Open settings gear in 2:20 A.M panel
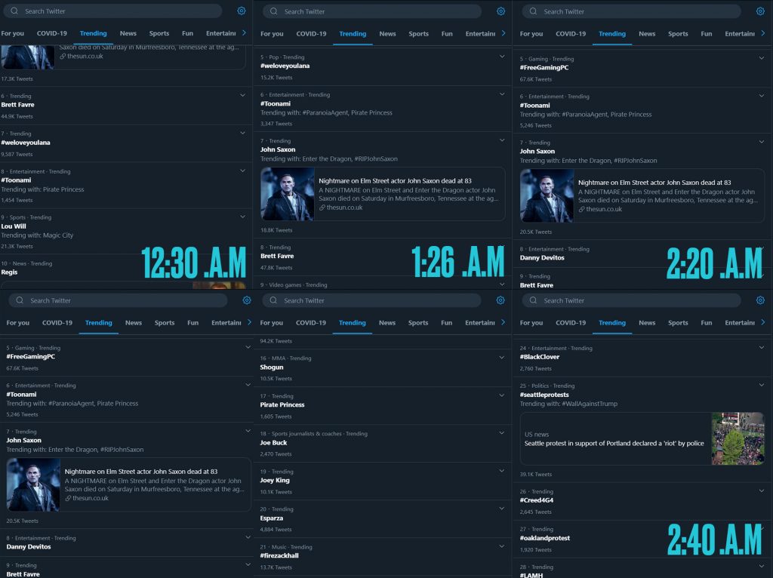Viewport: 773px width, 578px height. coord(760,11)
